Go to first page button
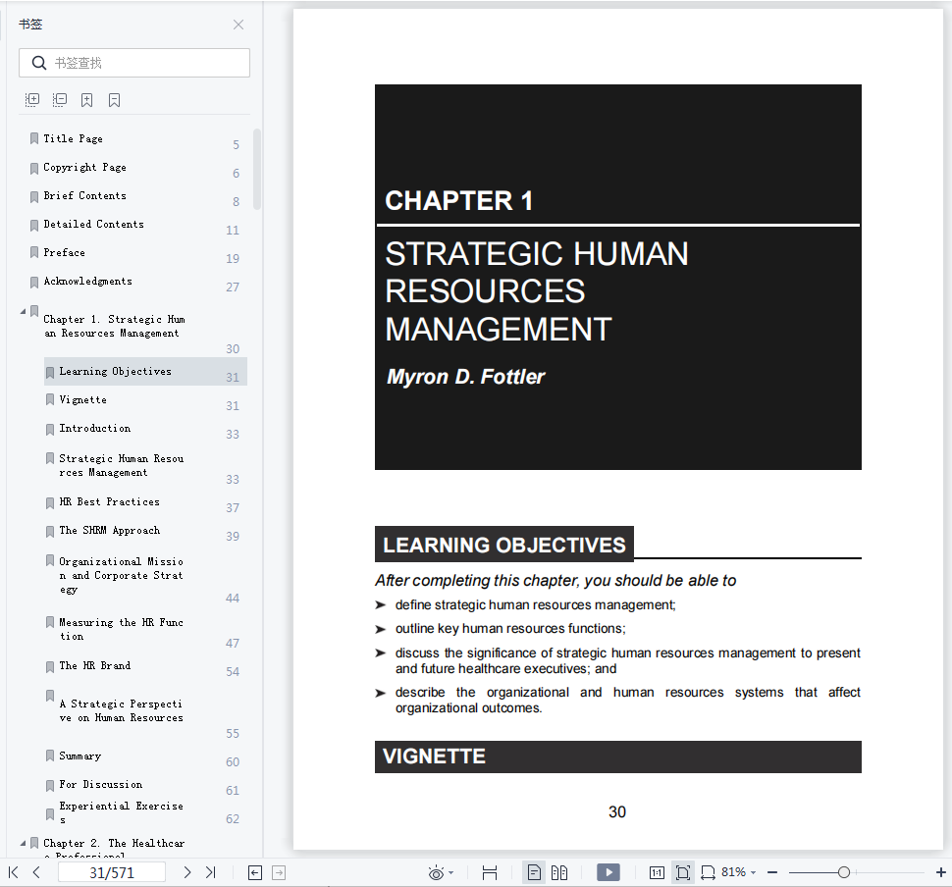This screenshot has height=887, width=952. click(x=14, y=872)
